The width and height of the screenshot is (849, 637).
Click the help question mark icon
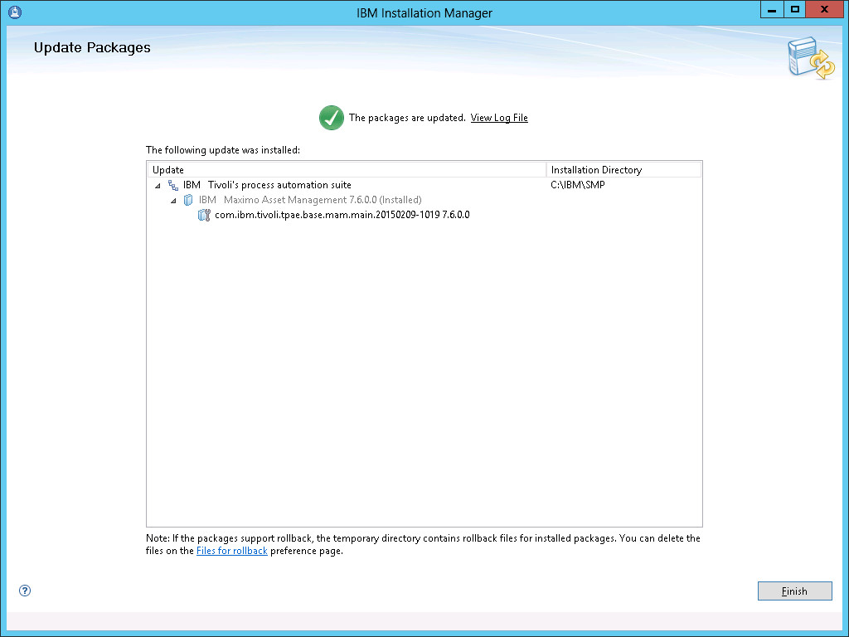[x=25, y=591]
